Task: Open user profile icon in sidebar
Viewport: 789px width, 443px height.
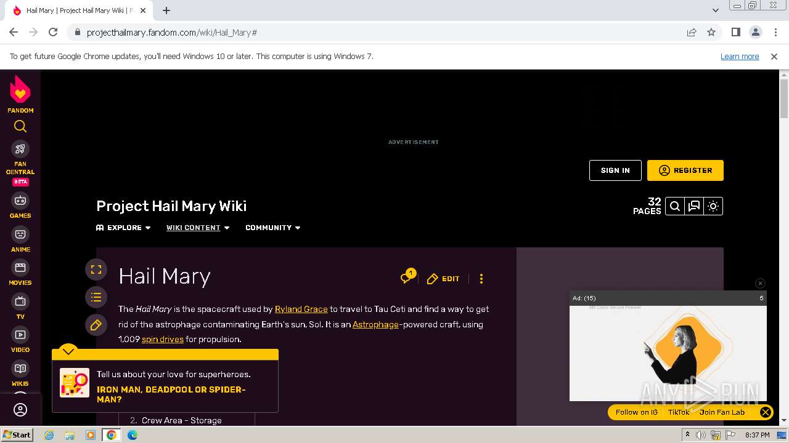Action: point(20,410)
